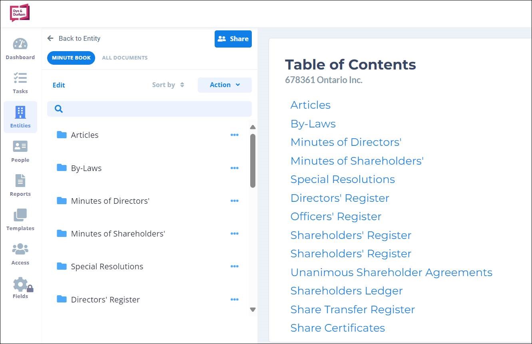Open the Action dropdown
The width and height of the screenshot is (532, 344).
point(224,85)
